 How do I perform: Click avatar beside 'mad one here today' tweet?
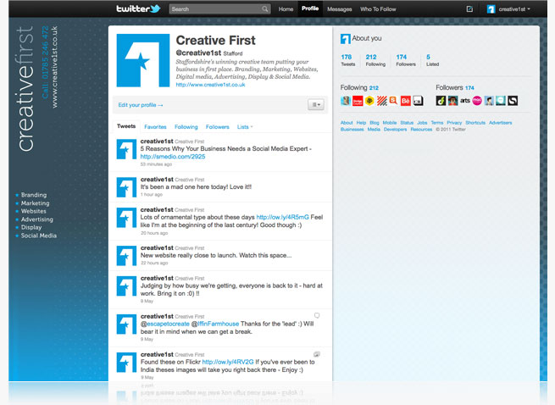pyautogui.click(x=126, y=187)
